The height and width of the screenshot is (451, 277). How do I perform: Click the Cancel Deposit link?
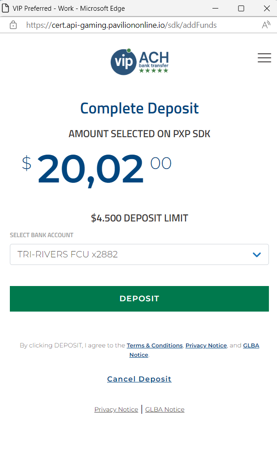(139, 379)
